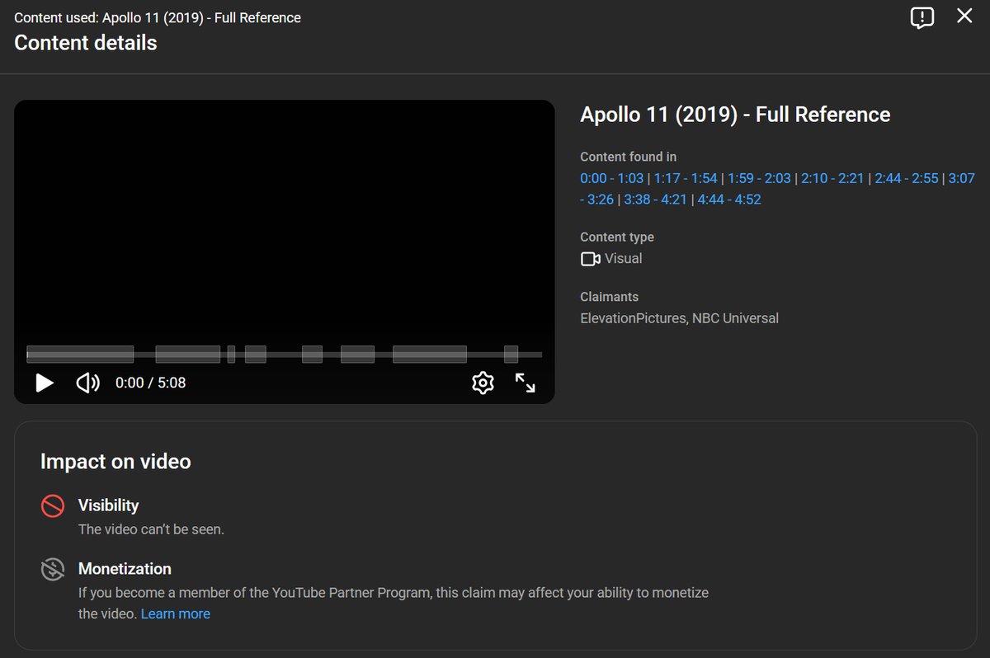Open Learn more about monetization
This screenshot has height=658, width=990.
(x=176, y=613)
